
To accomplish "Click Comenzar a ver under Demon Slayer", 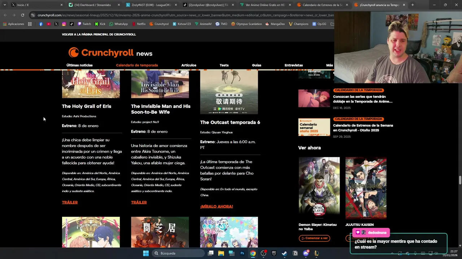I will click(x=314, y=238).
